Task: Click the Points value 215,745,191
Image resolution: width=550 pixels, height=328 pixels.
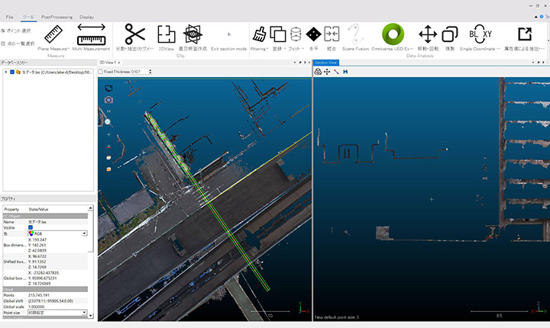Action: 39,295
